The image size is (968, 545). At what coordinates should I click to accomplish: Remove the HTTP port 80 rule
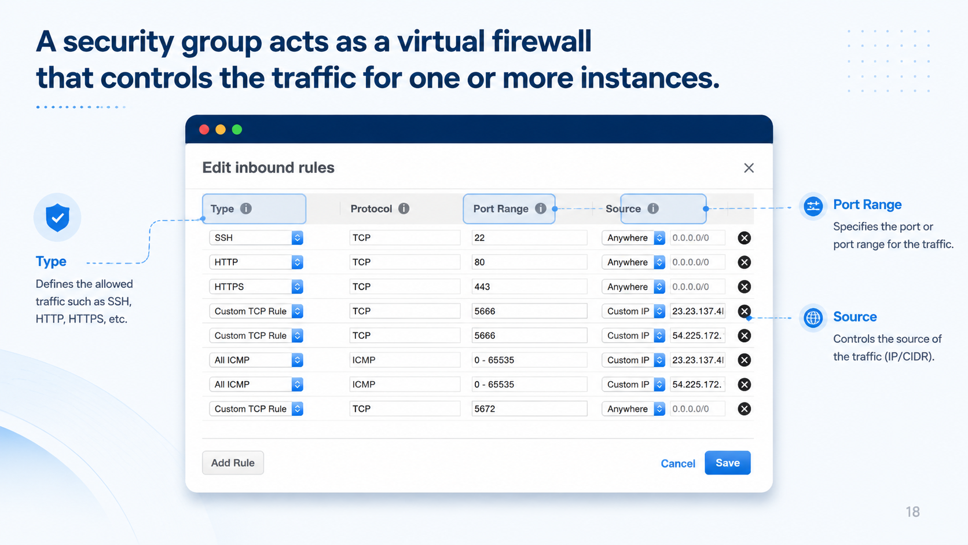point(745,262)
